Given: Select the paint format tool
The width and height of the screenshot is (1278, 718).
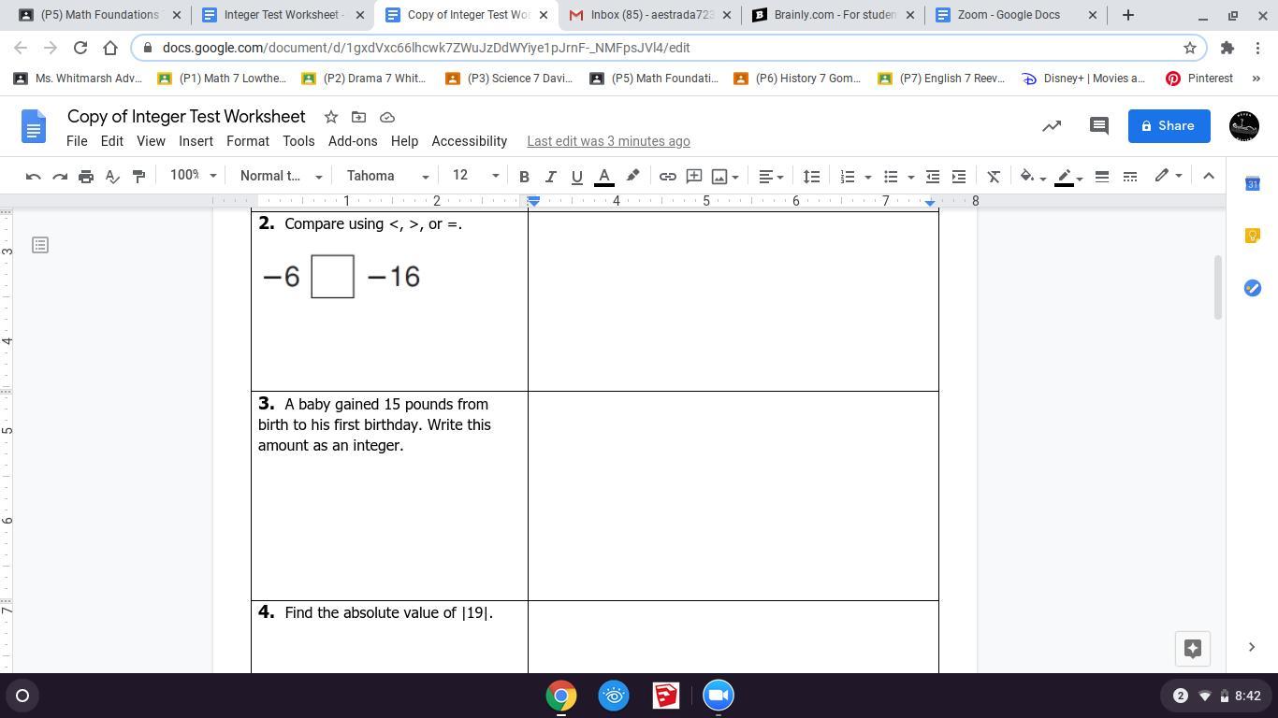Looking at the screenshot, I should [138, 176].
